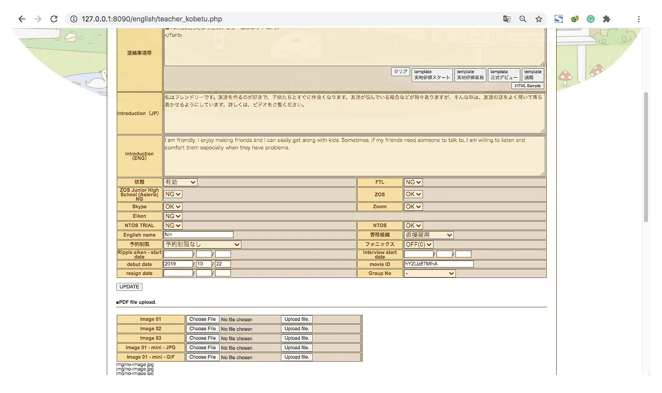The height and width of the screenshot is (393, 662).
Task: Click the green Grammarly extension icon
Action: point(590,19)
